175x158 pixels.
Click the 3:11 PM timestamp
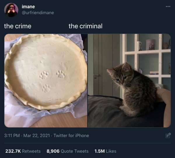(x=12, y=136)
